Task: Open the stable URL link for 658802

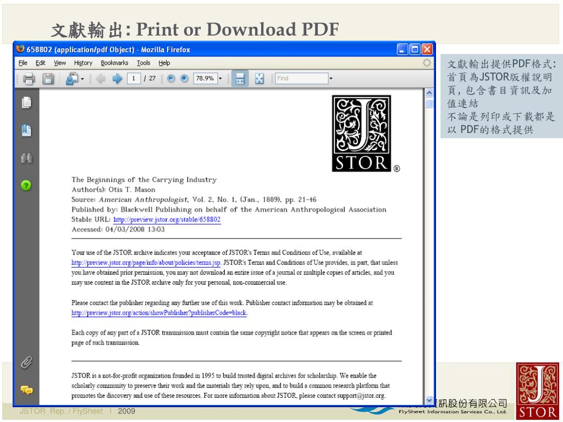Action: [167, 219]
